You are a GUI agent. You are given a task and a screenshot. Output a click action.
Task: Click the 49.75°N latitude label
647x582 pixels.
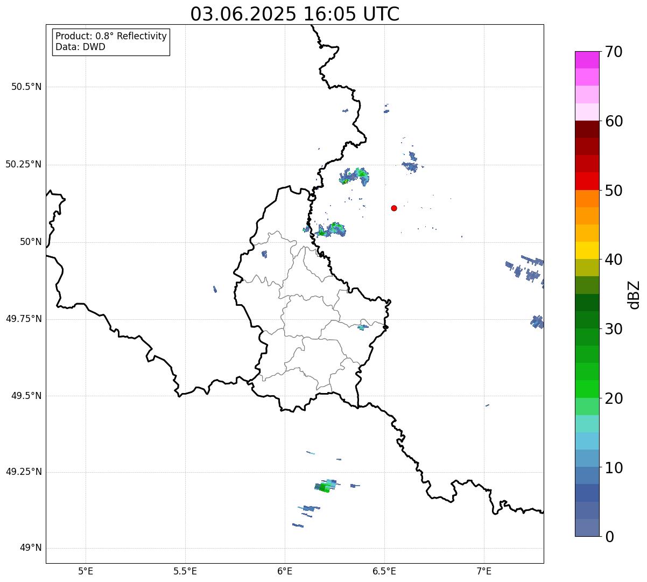click(24, 319)
